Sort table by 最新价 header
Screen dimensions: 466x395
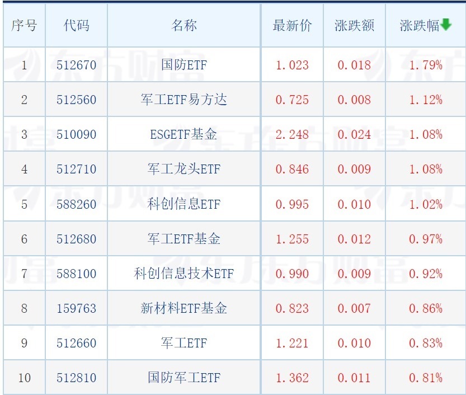[x=292, y=26]
